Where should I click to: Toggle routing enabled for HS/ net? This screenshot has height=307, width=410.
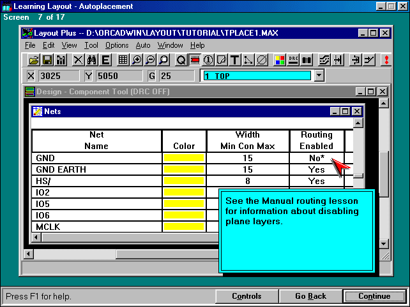click(317, 182)
